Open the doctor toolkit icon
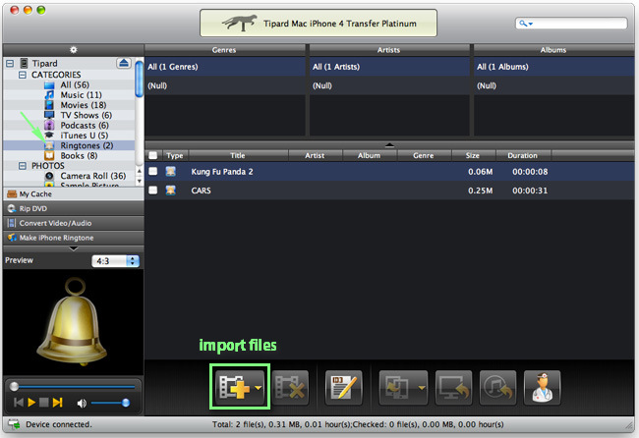The image size is (639, 438). [x=542, y=388]
